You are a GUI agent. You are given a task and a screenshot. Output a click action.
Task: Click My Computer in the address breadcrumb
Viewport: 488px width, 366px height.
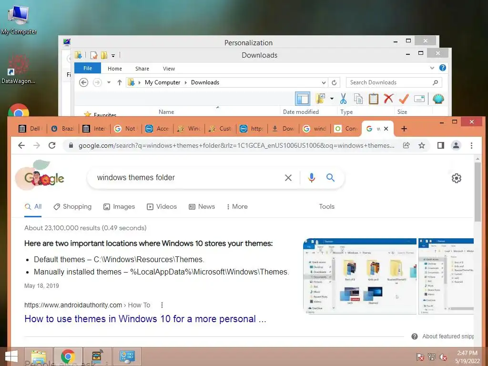(163, 82)
